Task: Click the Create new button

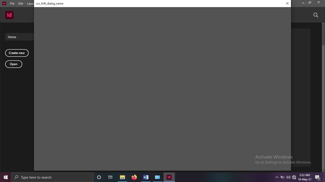Action: [x=17, y=53]
